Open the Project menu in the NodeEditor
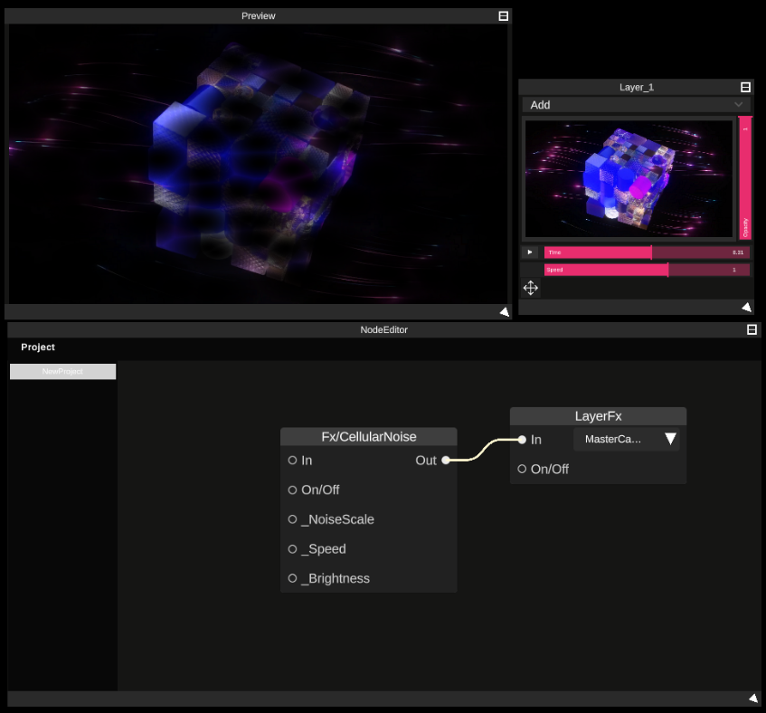Viewport: 766px width, 713px height. [37, 347]
